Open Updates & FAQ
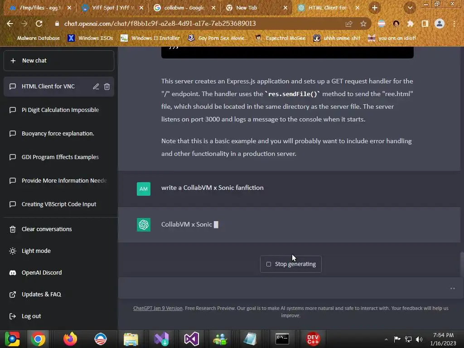Image resolution: width=464 pixels, height=348 pixels. (59, 295)
